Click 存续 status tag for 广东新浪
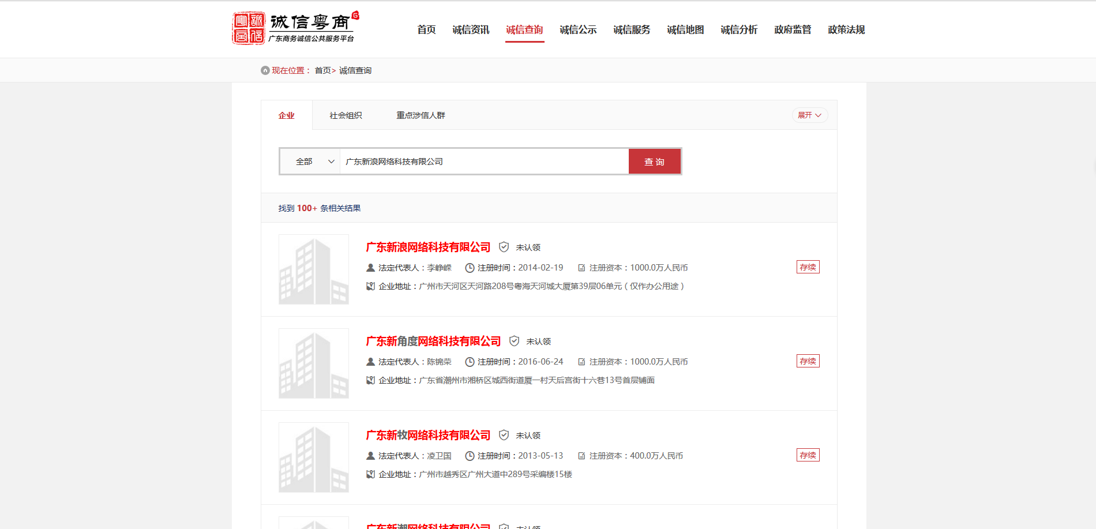Image resolution: width=1096 pixels, height=529 pixels. click(x=808, y=267)
